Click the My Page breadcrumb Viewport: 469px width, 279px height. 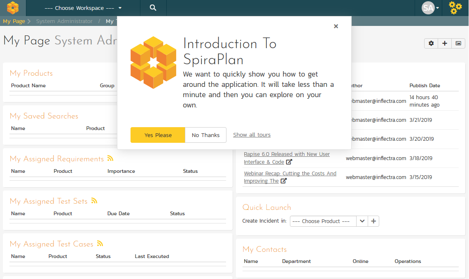click(14, 21)
